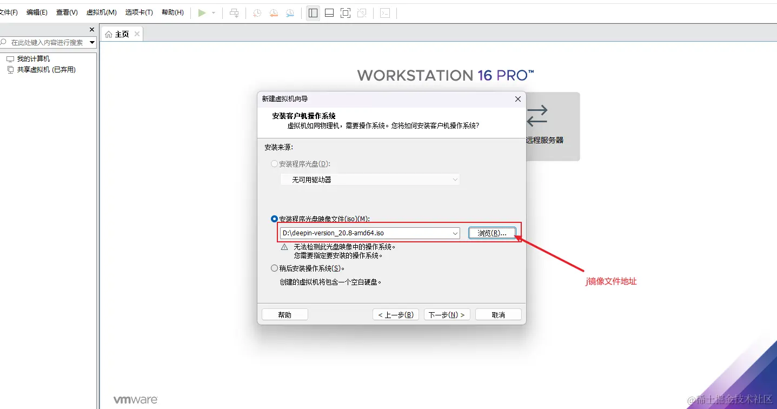Select 共享虚拟机 (已弃用) in the library tree
This screenshot has height=409, width=777.
(x=46, y=70)
